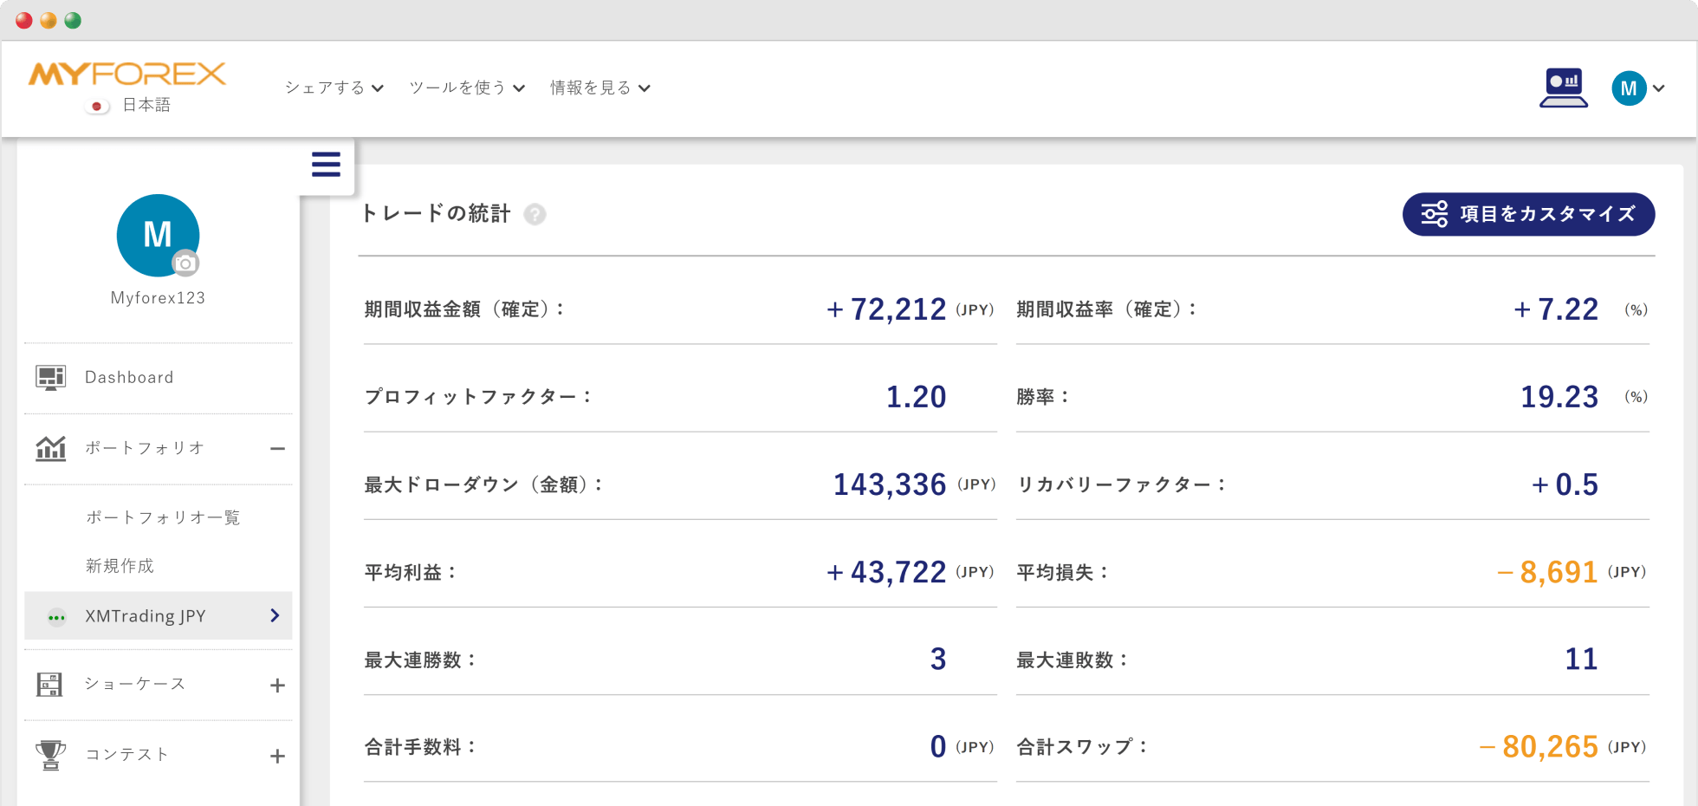Screen dimensions: 1698x806
Task: Select the +7.22 期間収益率 value
Action: pyautogui.click(x=1556, y=309)
